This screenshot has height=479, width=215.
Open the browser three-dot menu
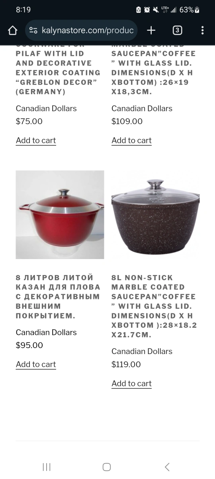[203, 30]
